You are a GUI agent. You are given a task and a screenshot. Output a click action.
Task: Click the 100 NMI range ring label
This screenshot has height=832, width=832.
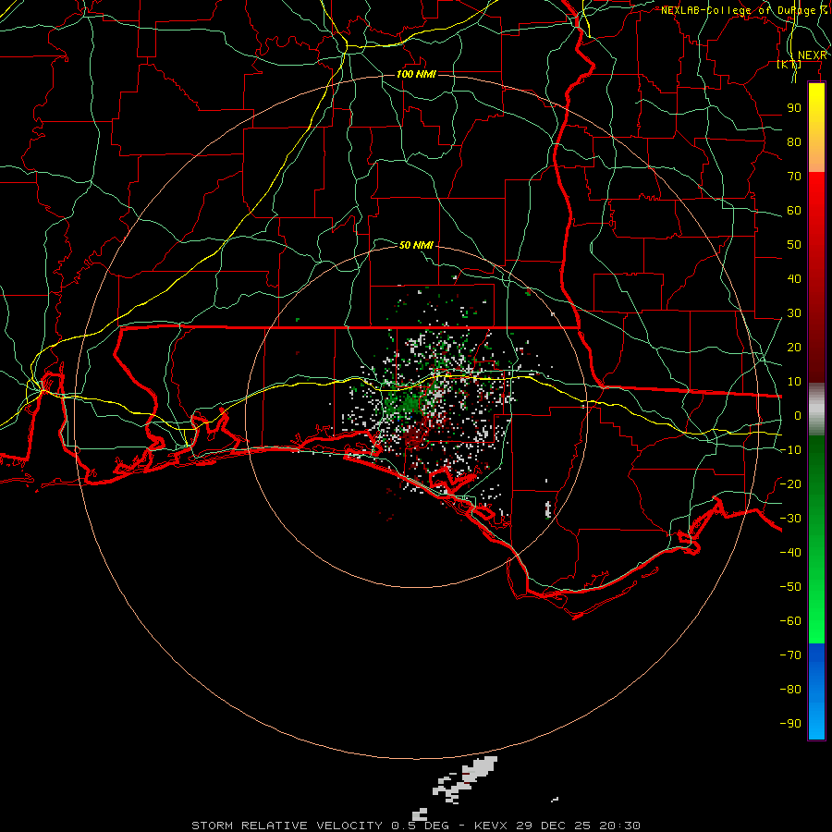416,74
